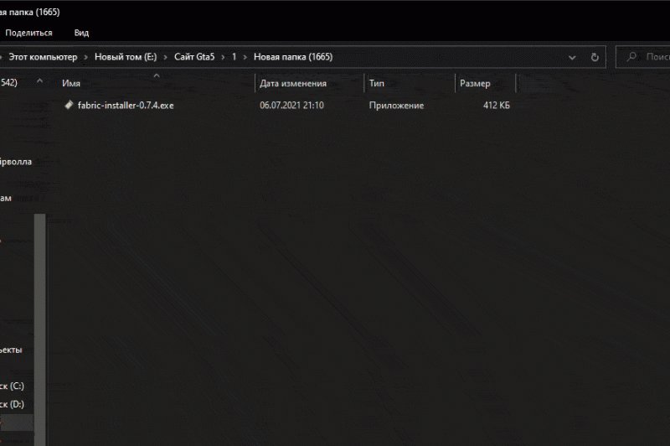Expand chevron after folder 1 breadcrumb
The width and height of the screenshot is (670, 446).
click(245, 57)
